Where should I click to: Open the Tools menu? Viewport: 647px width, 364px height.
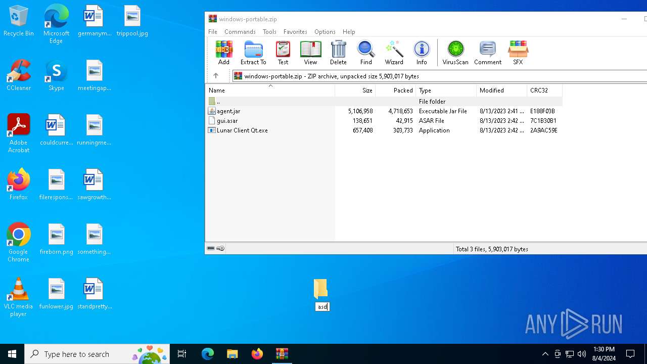tap(269, 32)
